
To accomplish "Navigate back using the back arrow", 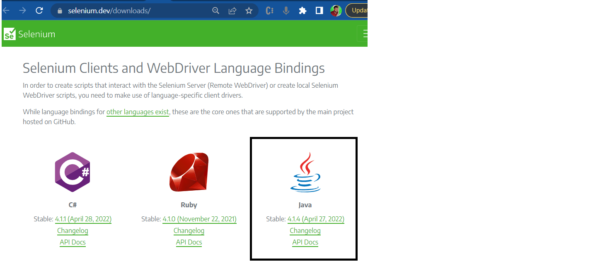I will click(x=6, y=10).
